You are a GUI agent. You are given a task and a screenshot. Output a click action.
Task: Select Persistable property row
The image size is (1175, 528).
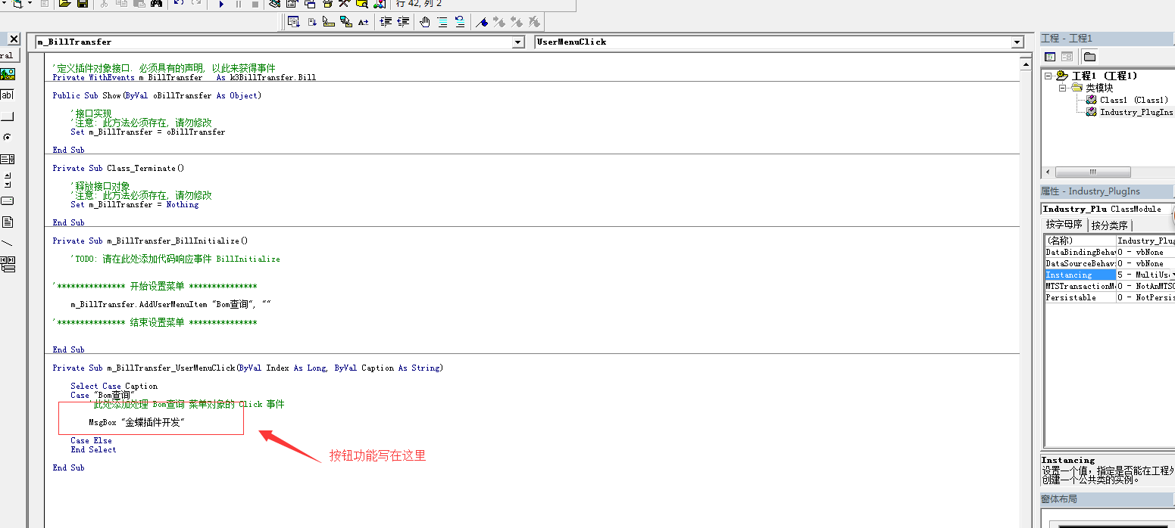click(1108, 297)
